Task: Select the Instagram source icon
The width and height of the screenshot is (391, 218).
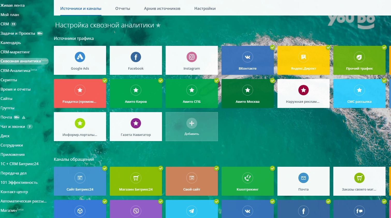Action: [192, 57]
